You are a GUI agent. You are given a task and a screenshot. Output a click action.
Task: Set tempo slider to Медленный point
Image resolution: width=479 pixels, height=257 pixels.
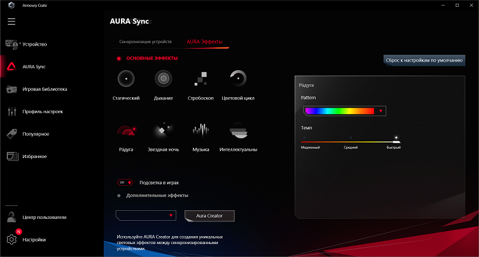pos(304,138)
